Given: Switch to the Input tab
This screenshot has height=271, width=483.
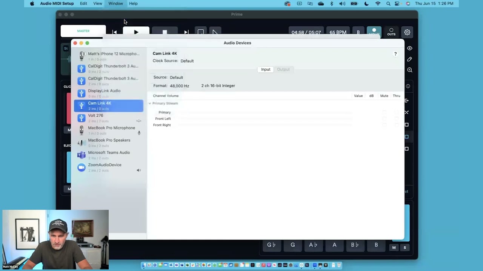Looking at the screenshot, I should coord(266,69).
